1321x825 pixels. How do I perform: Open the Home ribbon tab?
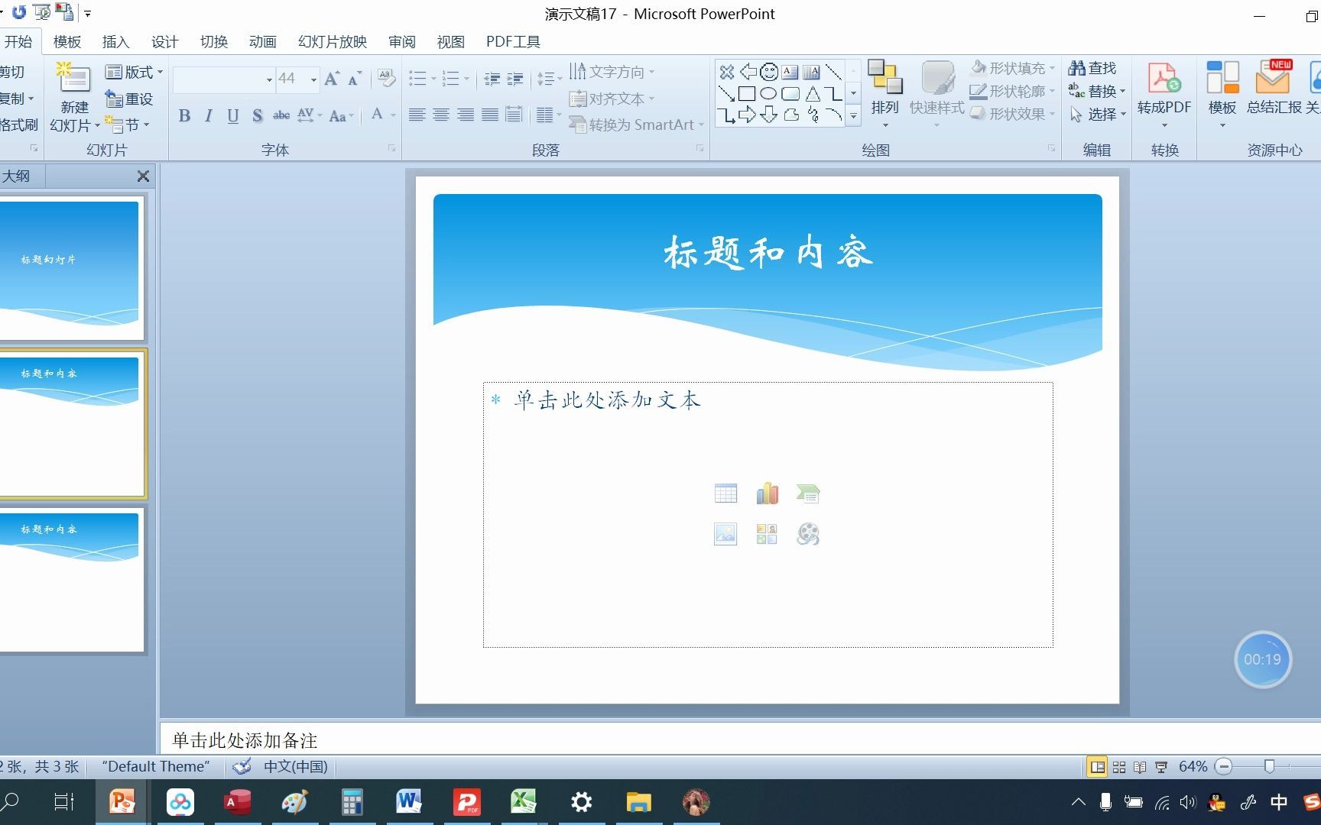tap(18, 41)
